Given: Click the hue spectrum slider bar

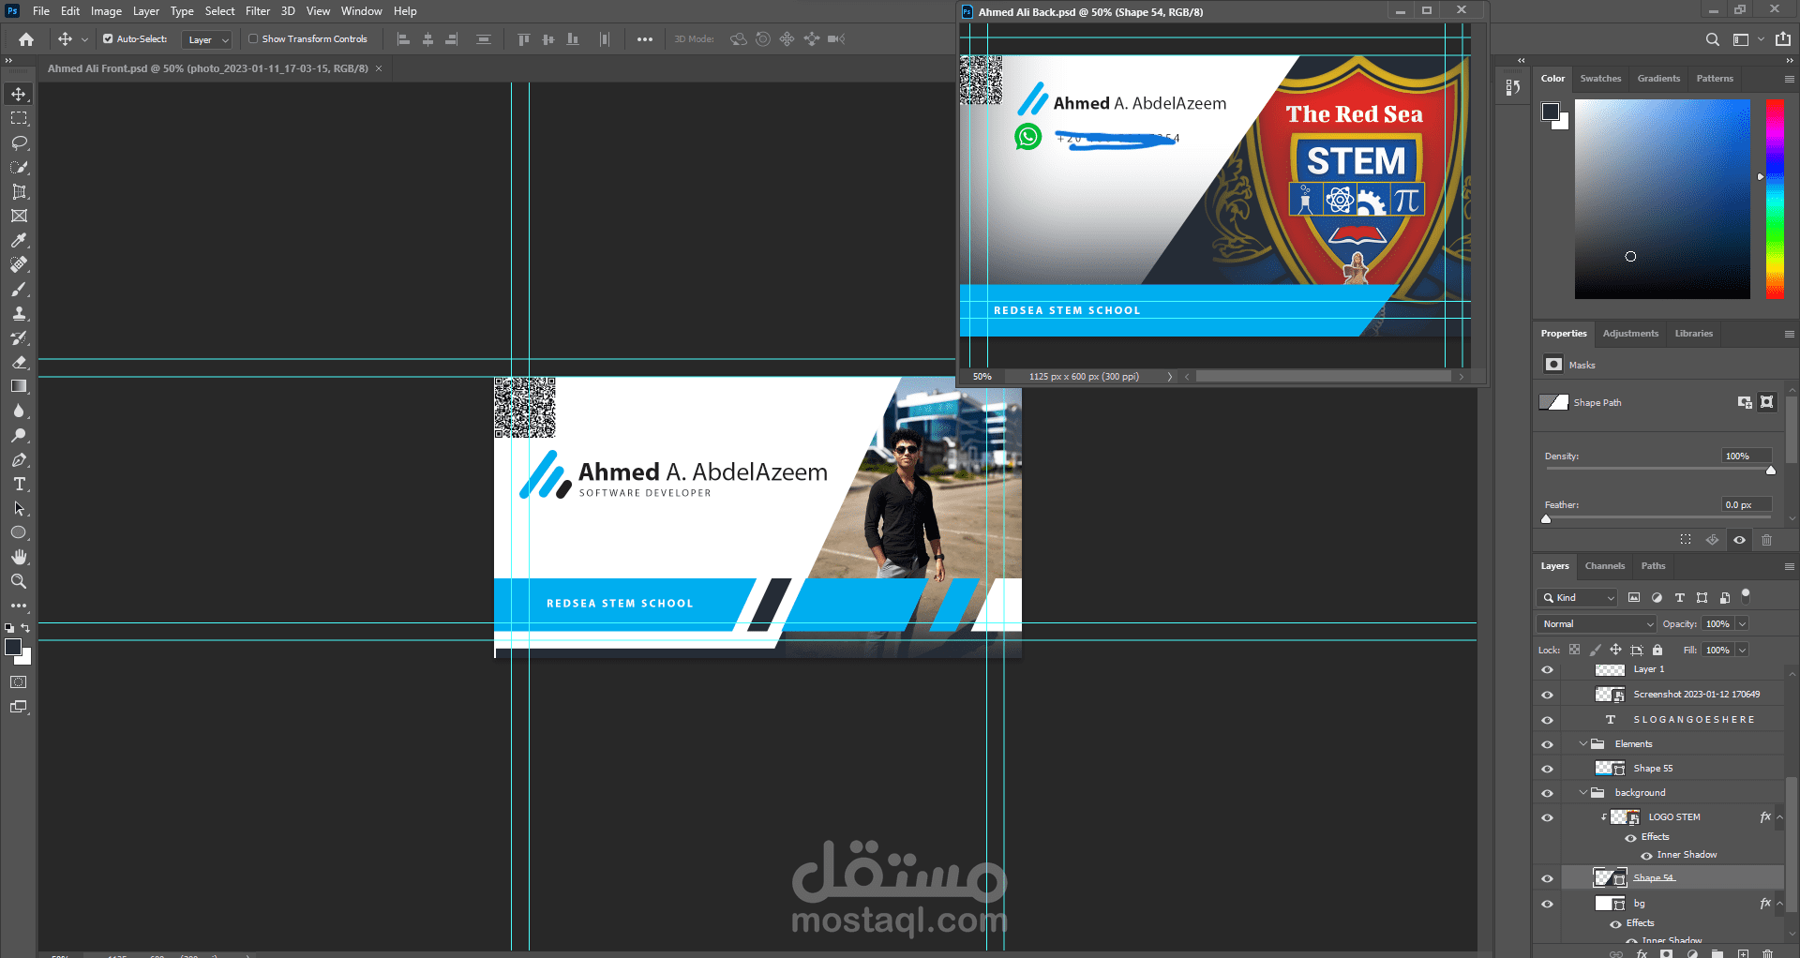Looking at the screenshot, I should coord(1775,200).
